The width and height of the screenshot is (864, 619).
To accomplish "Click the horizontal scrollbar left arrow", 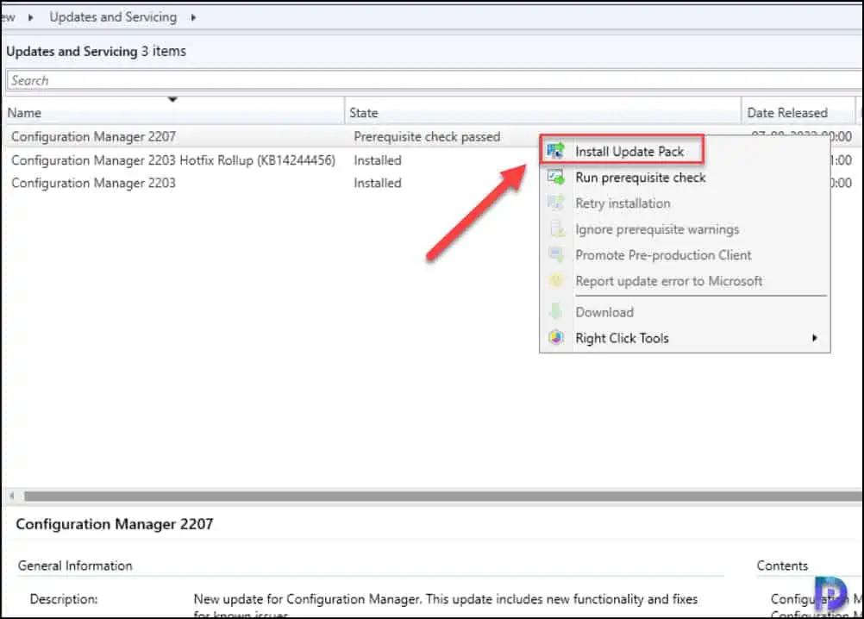I will 12,496.
